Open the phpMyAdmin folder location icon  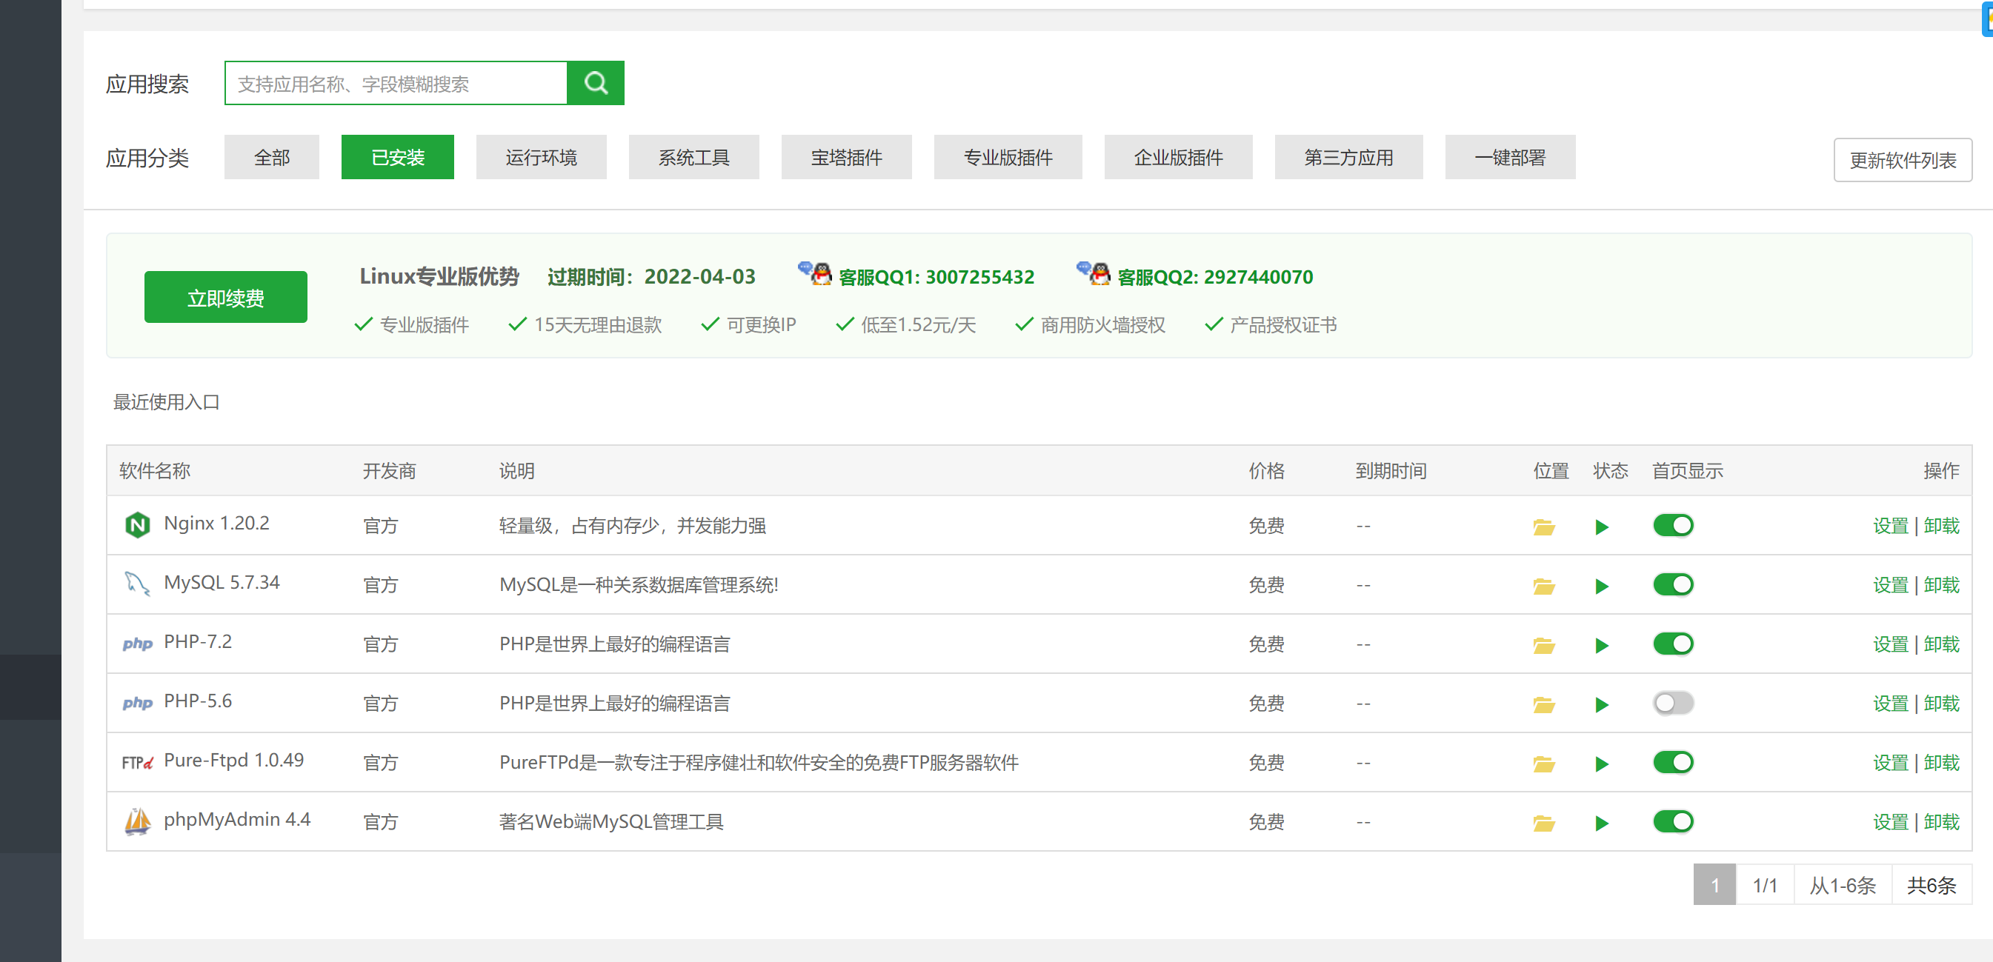(1543, 823)
